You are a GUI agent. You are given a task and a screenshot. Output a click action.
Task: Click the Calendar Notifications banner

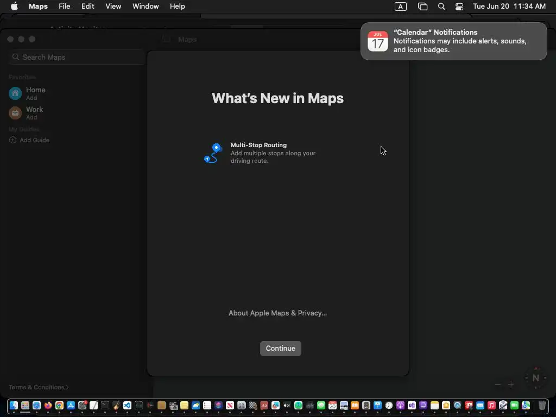[453, 41]
